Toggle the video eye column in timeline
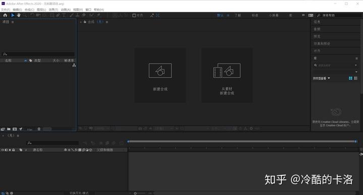Image resolution: width=363 pixels, height=195 pixels. click(3, 150)
